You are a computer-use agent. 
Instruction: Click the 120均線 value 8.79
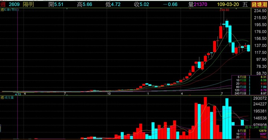pos(264,90)
